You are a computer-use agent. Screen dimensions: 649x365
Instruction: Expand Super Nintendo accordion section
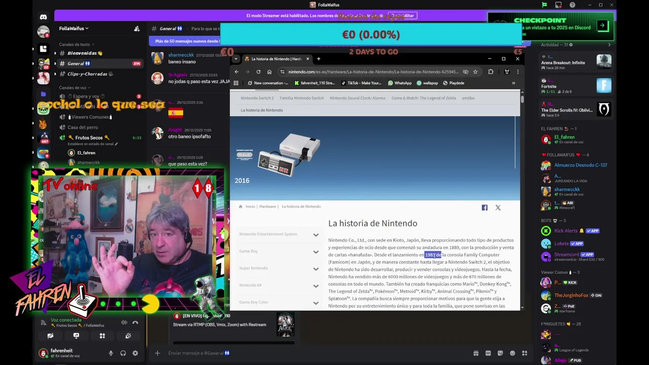[x=278, y=268]
